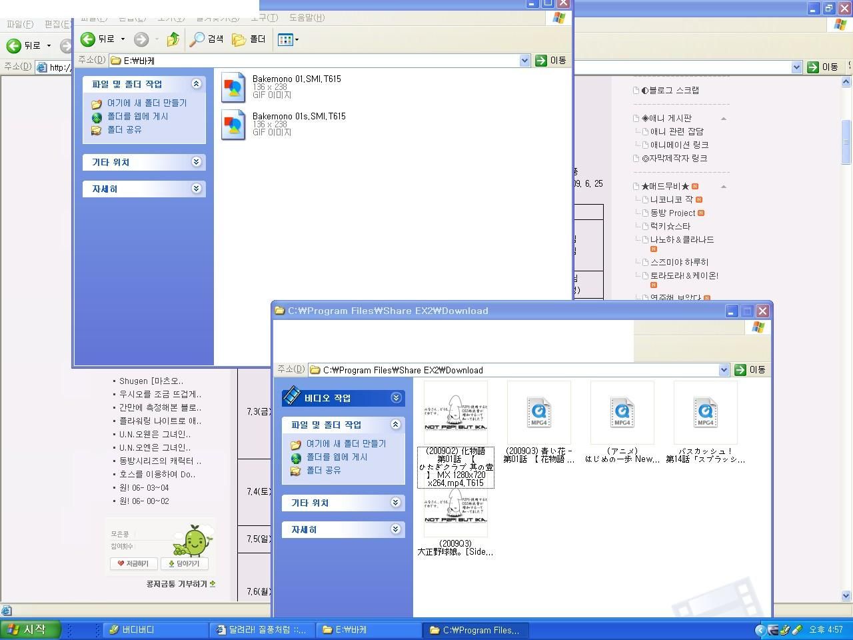The image size is (853, 640).
Task: Expand 기타 위치 panel in E:\바케 window
Action: [196, 162]
